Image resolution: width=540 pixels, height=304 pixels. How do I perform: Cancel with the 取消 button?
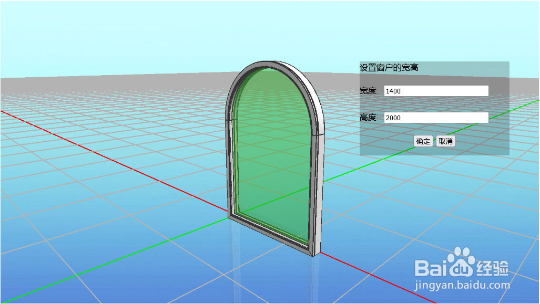[x=446, y=141]
